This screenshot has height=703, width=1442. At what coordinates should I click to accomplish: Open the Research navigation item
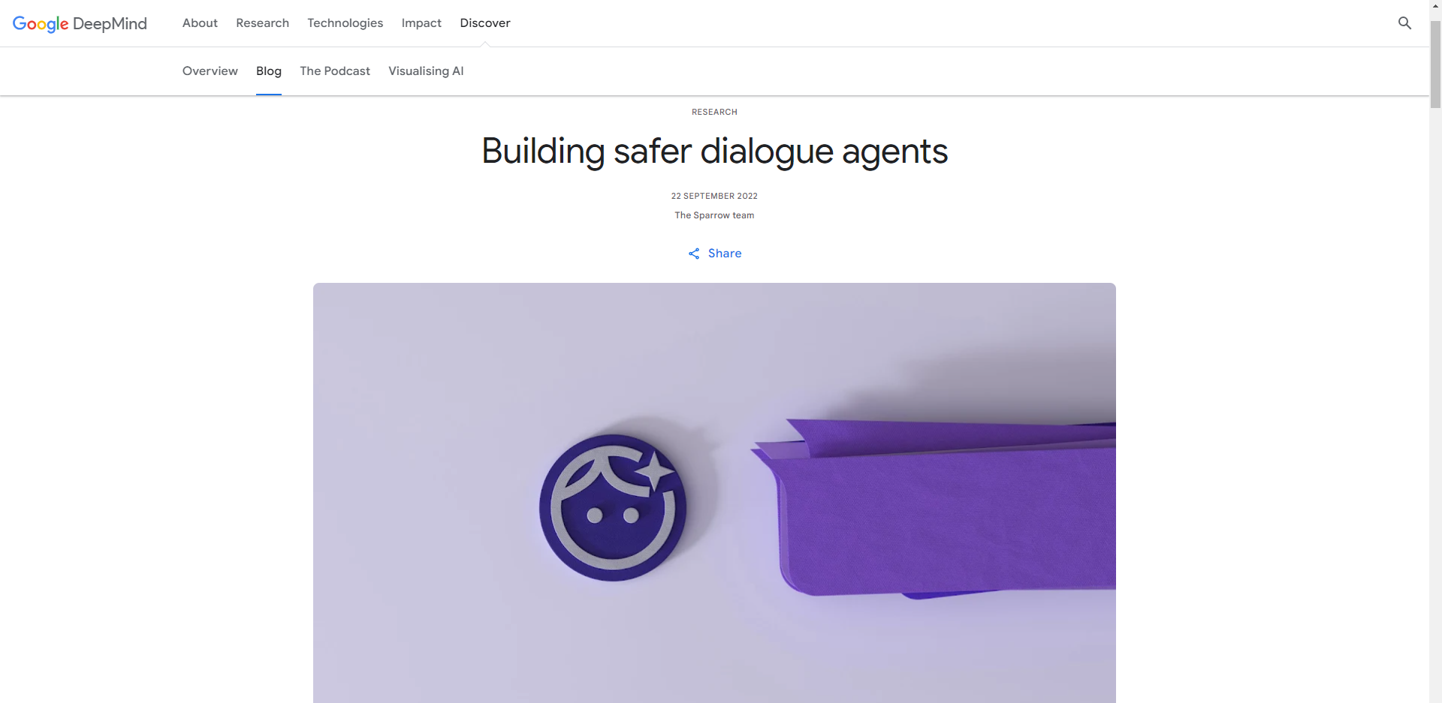(x=262, y=23)
